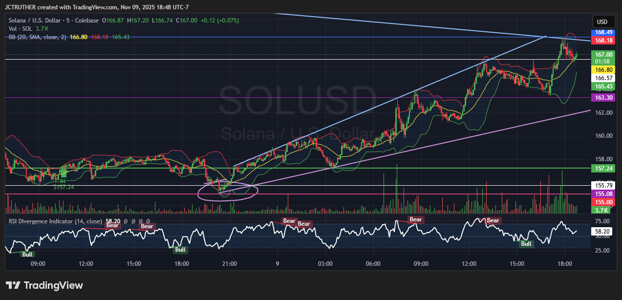The height and width of the screenshot is (300, 622).
Task: Click the 75.00 RSI scale value
Action: 603,221
